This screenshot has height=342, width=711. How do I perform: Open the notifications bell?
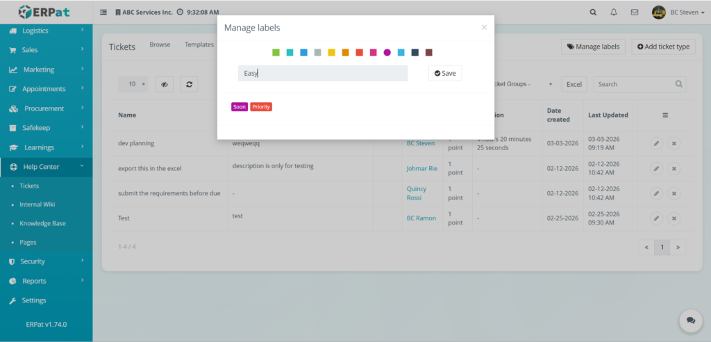point(614,13)
